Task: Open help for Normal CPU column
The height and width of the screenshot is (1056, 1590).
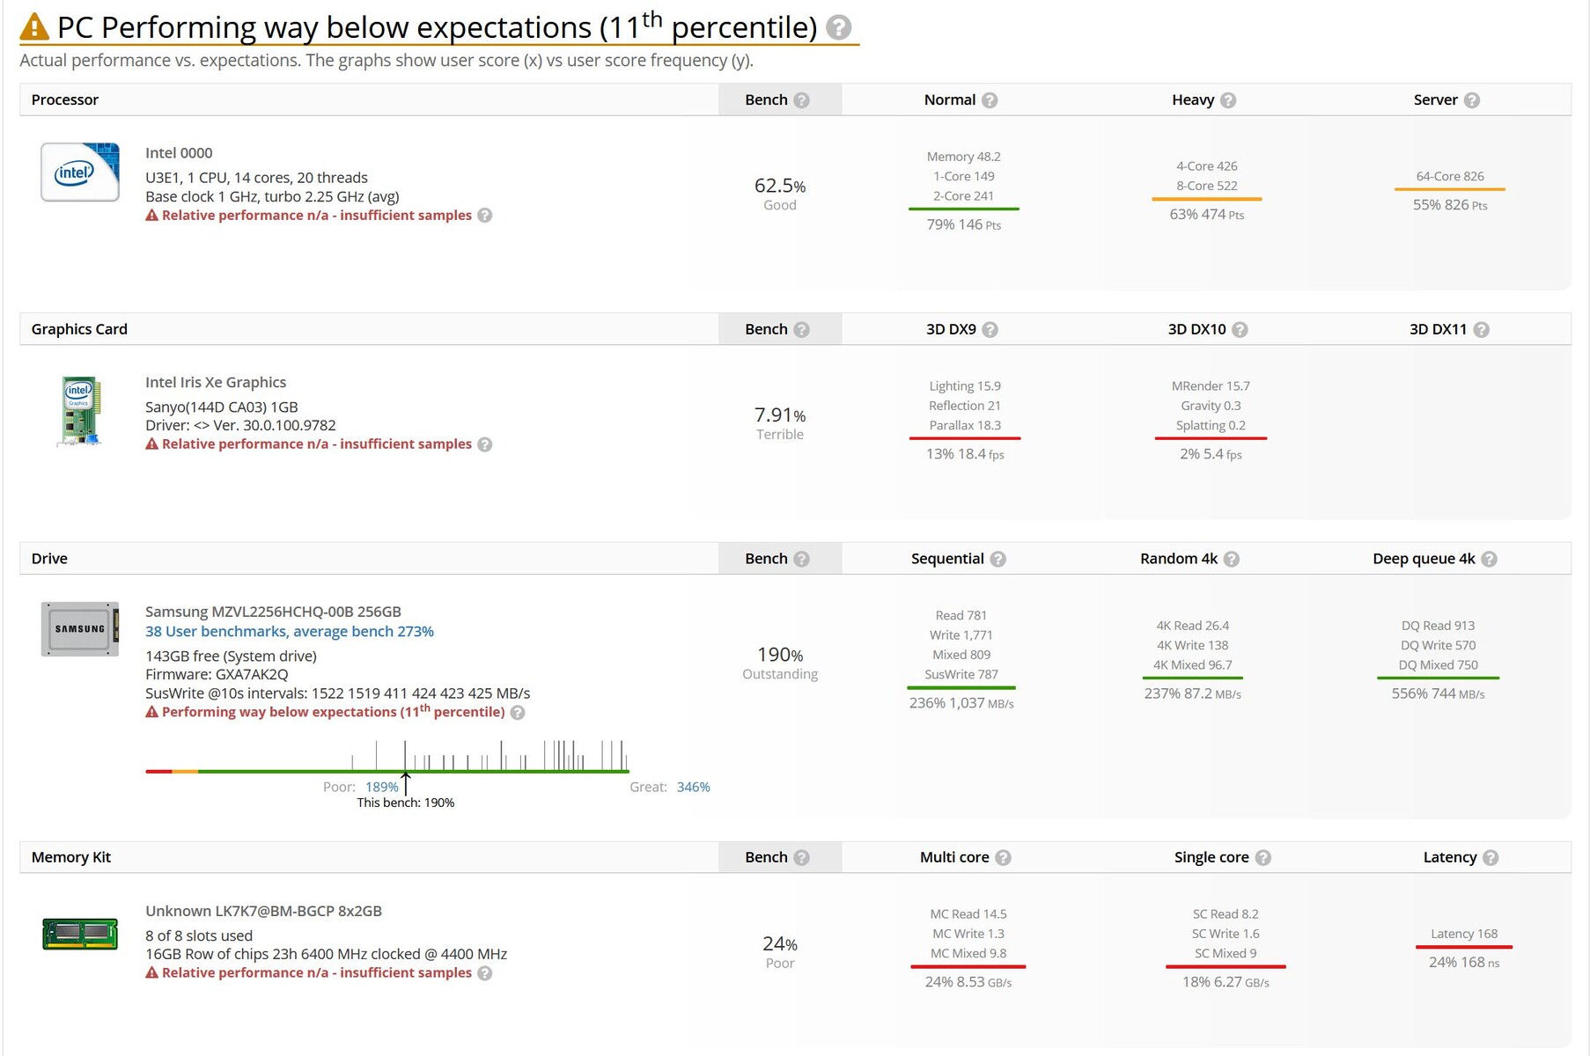Action: [x=990, y=100]
